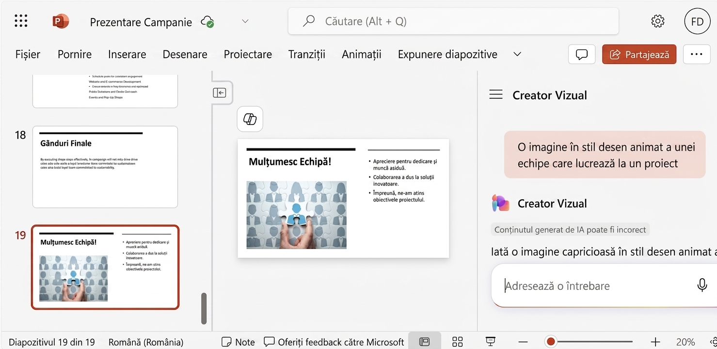717x349 pixels.
Task: Expand the file name dropdown chevron
Action: coord(245,21)
